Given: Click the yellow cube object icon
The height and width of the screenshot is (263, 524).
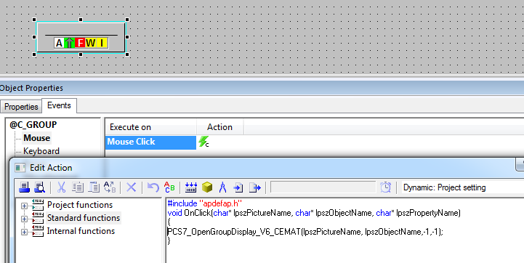Looking at the screenshot, I should 207,187.
